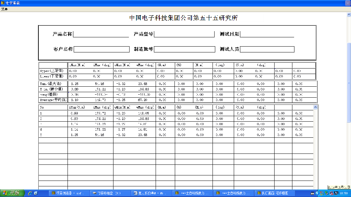
Task: Click 0.99 iMax value in row 1
Action: pyautogui.click(x=74, y=113)
